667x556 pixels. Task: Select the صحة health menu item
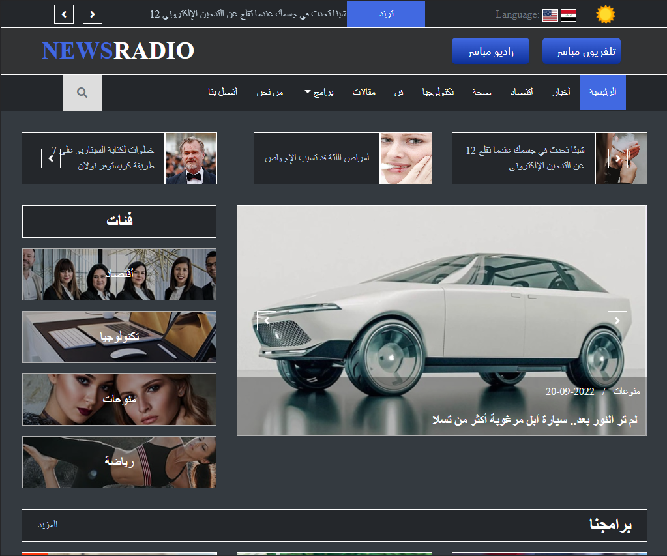click(x=482, y=93)
